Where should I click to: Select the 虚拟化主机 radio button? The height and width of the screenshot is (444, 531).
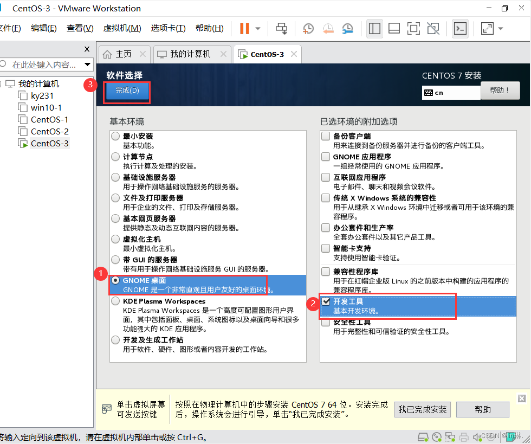coord(115,239)
